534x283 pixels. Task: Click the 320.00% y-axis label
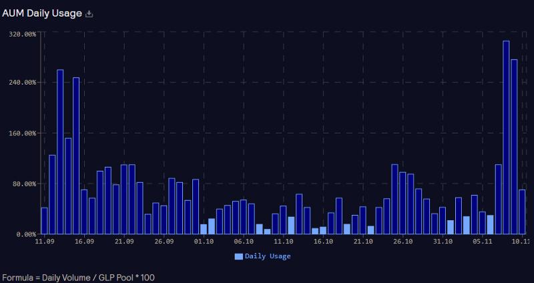[22, 33]
